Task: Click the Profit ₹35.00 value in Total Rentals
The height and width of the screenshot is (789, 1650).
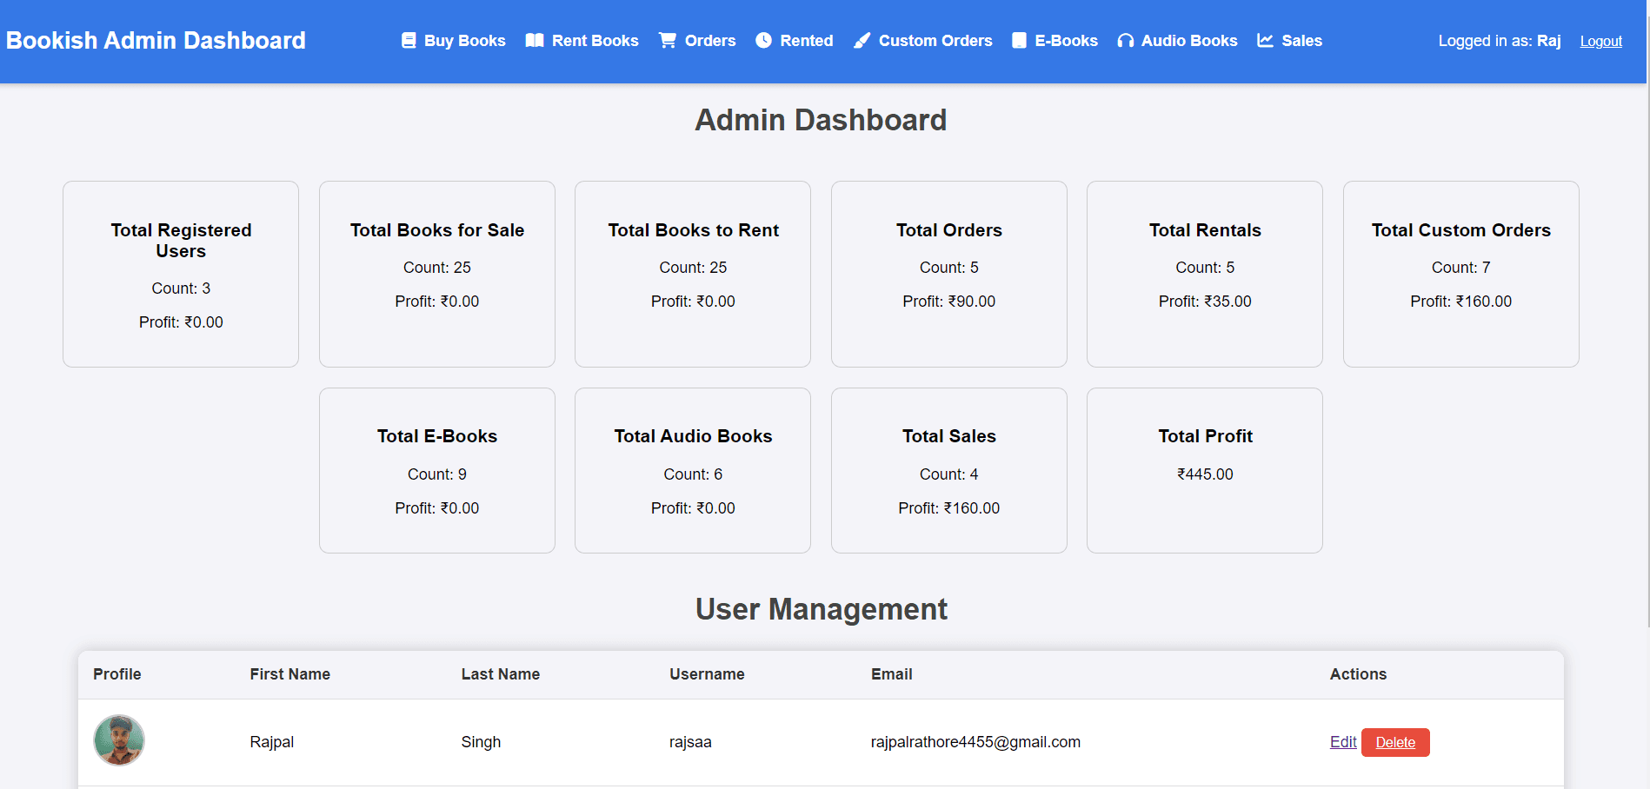Action: pos(1205,302)
